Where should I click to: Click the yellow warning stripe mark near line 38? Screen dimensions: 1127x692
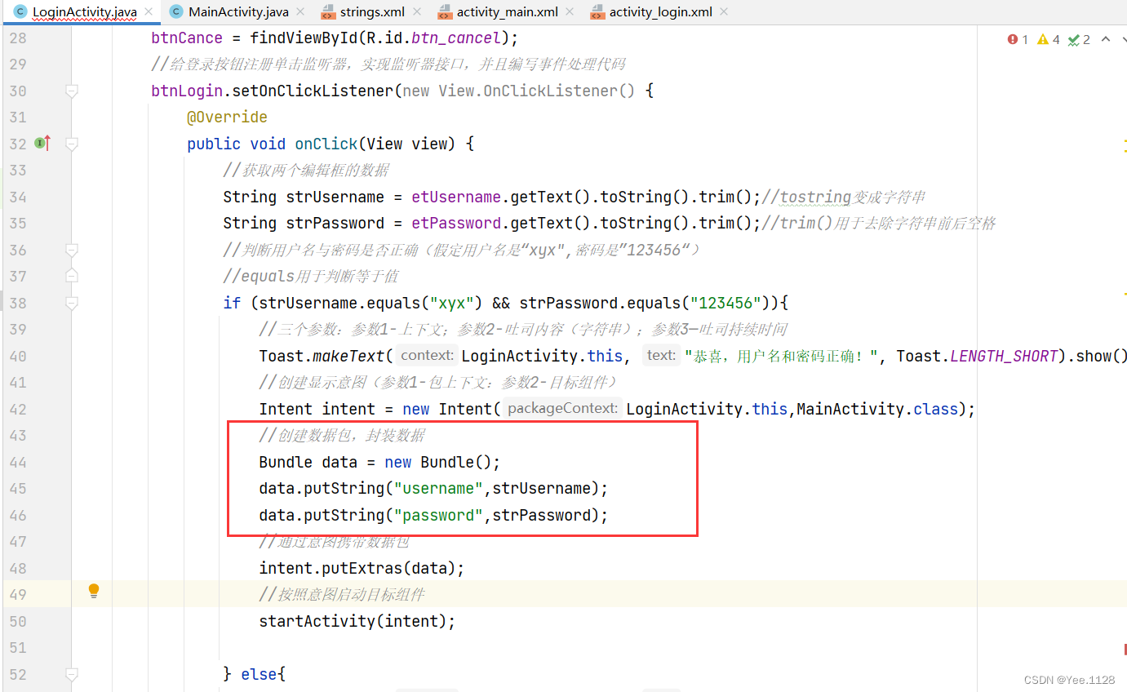pyautogui.click(x=1125, y=293)
